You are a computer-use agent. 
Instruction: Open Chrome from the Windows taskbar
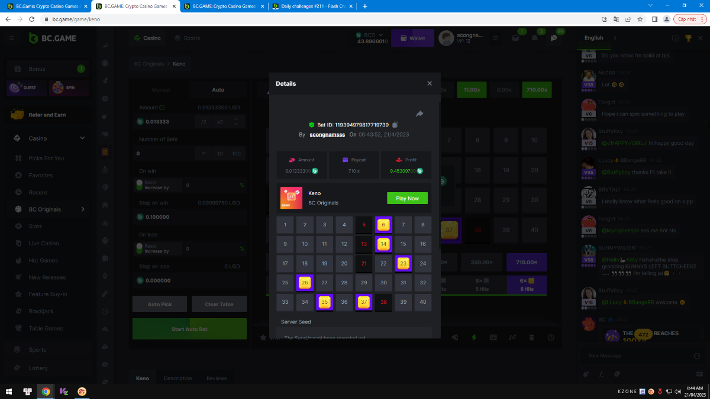46,391
